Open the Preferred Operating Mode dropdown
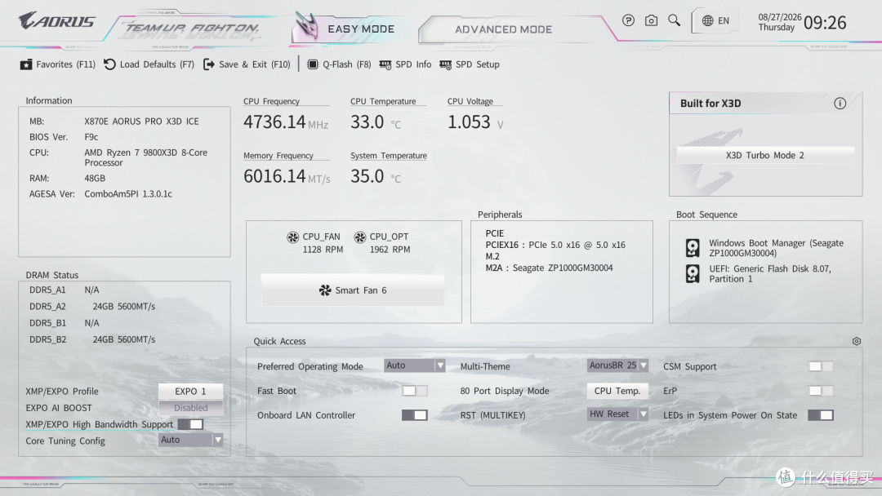 (x=415, y=365)
